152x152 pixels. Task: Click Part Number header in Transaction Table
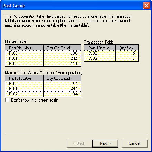pyautogui.click(x=100, y=48)
